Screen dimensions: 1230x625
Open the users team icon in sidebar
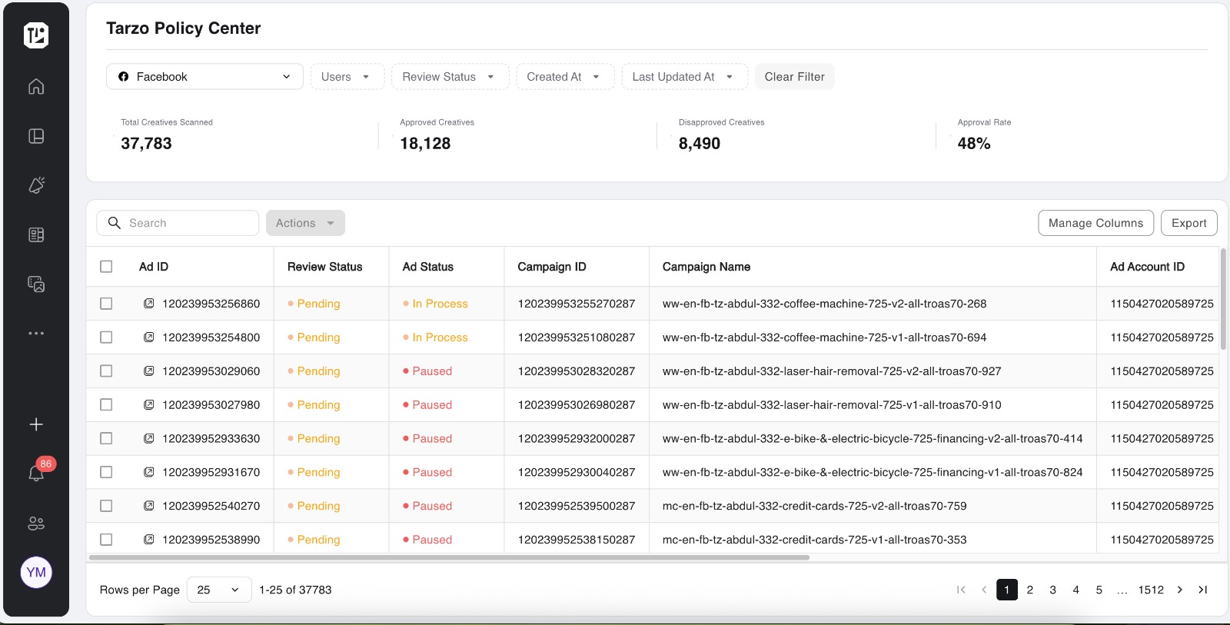pyautogui.click(x=36, y=524)
